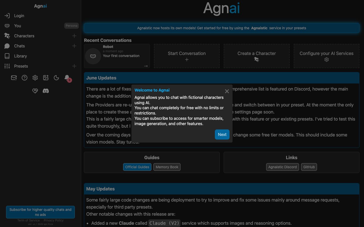
Task: Create a new chat with the plus icon
Action: click(74, 46)
